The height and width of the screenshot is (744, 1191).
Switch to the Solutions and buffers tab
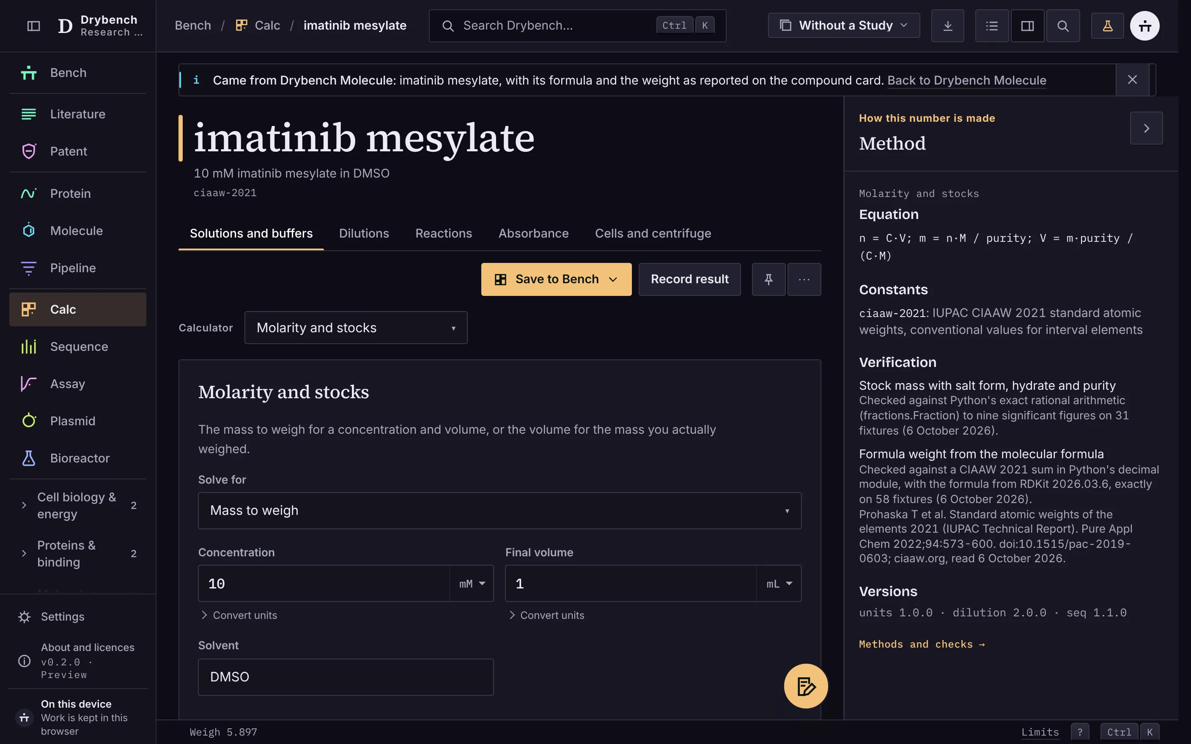(251, 233)
